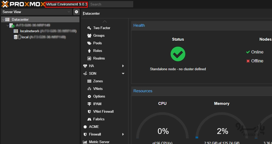Open the Server View dropdown
The width and height of the screenshot is (272, 144).
(69, 12)
